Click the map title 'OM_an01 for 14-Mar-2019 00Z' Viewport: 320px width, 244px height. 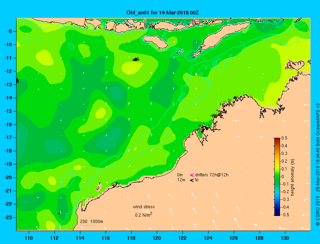pyautogui.click(x=162, y=13)
